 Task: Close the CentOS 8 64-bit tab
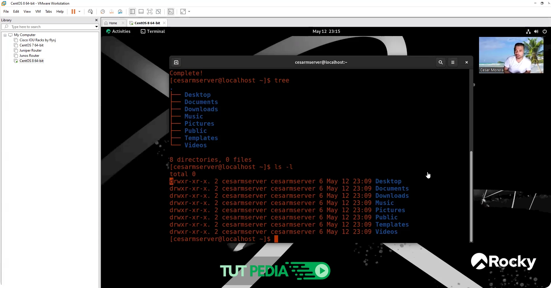[x=164, y=23]
